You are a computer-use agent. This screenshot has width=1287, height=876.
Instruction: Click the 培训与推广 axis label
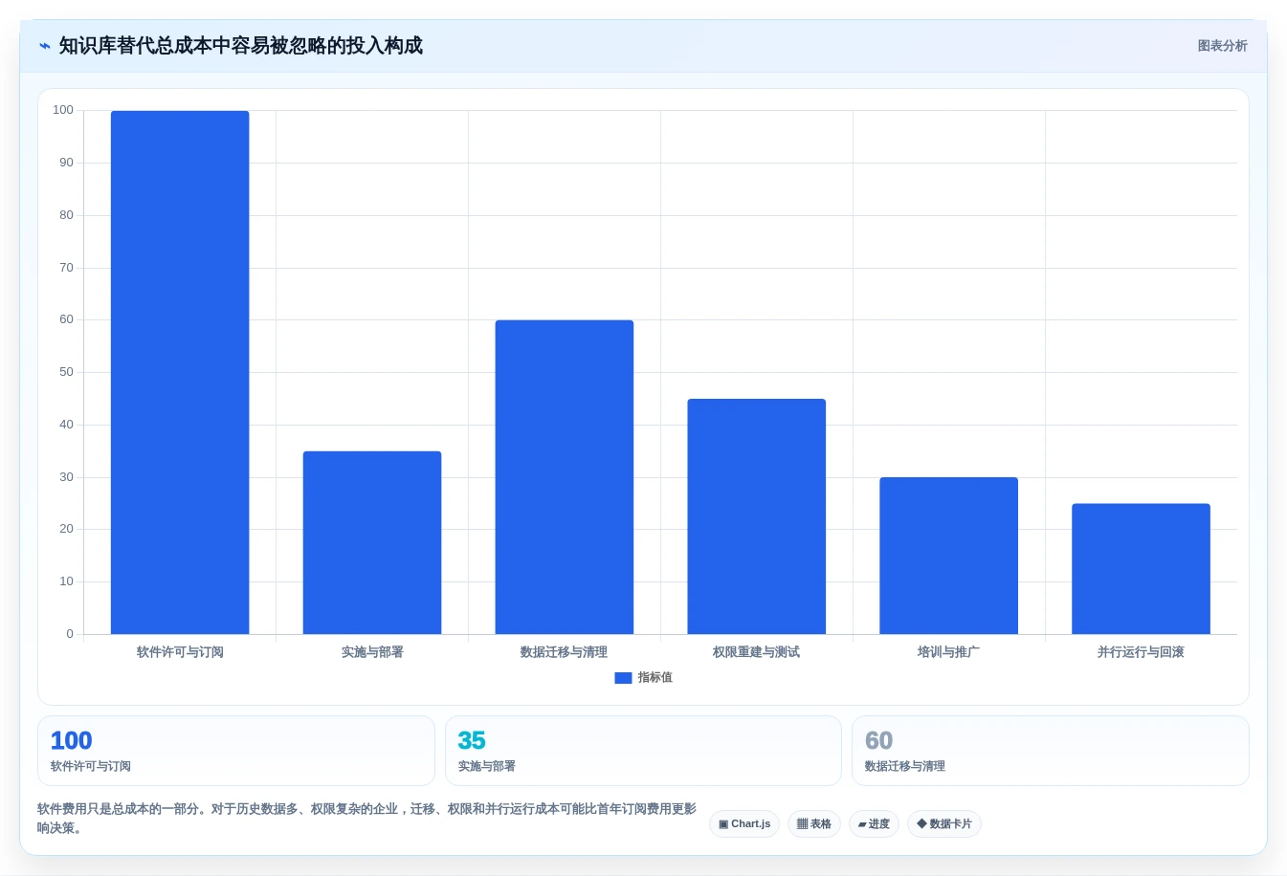pos(949,652)
